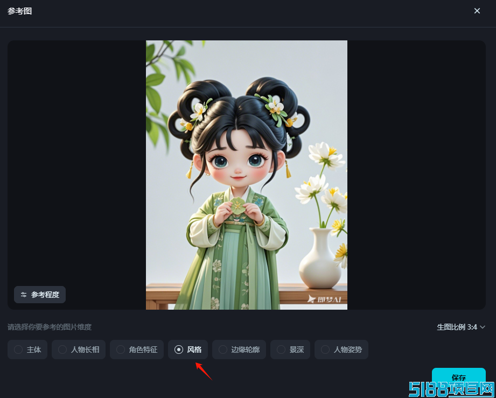
Task: Click the 请选择你要参考的图片维度 hint text
Action: pyautogui.click(x=50, y=327)
